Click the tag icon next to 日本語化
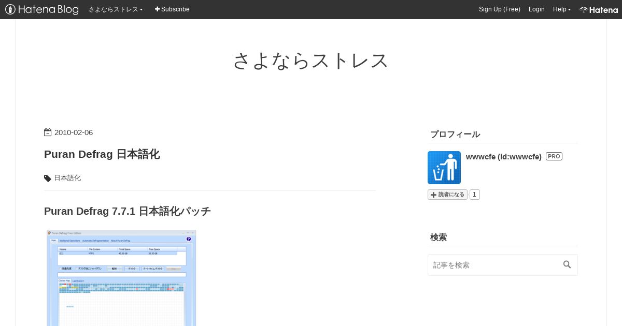Image resolution: width=622 pixels, height=326 pixels. (x=48, y=179)
